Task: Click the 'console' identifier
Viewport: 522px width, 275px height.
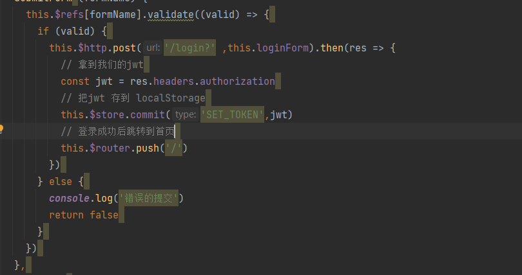Action: pyautogui.click(x=69, y=199)
